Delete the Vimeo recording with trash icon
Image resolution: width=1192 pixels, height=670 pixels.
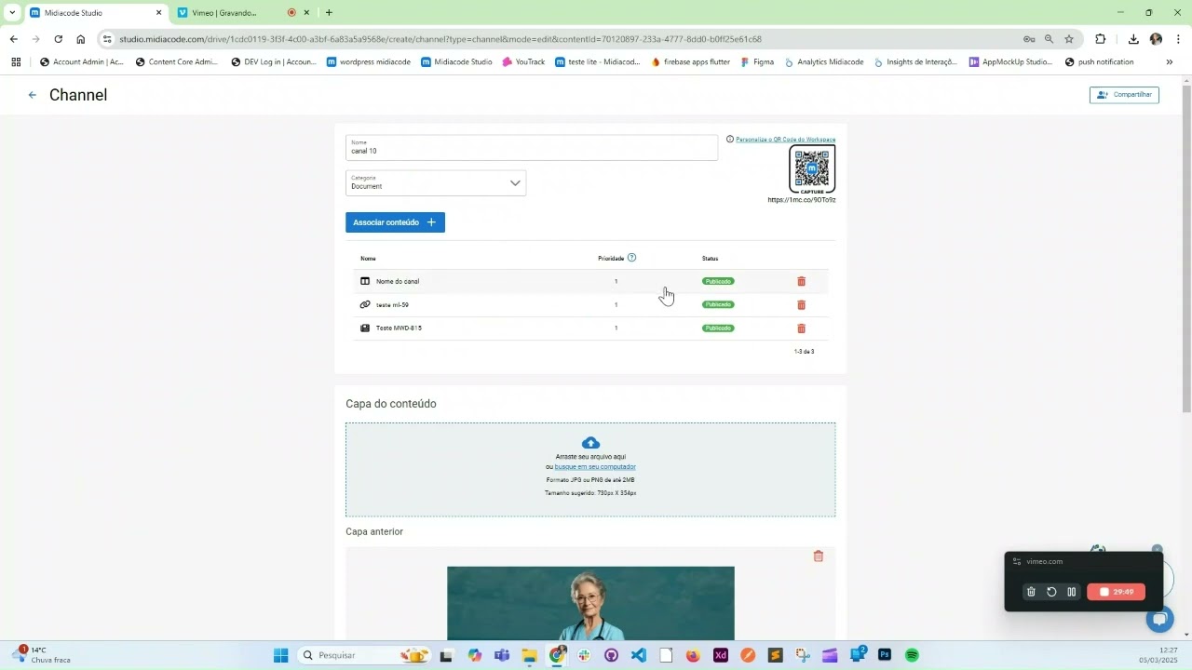pos(1031,592)
